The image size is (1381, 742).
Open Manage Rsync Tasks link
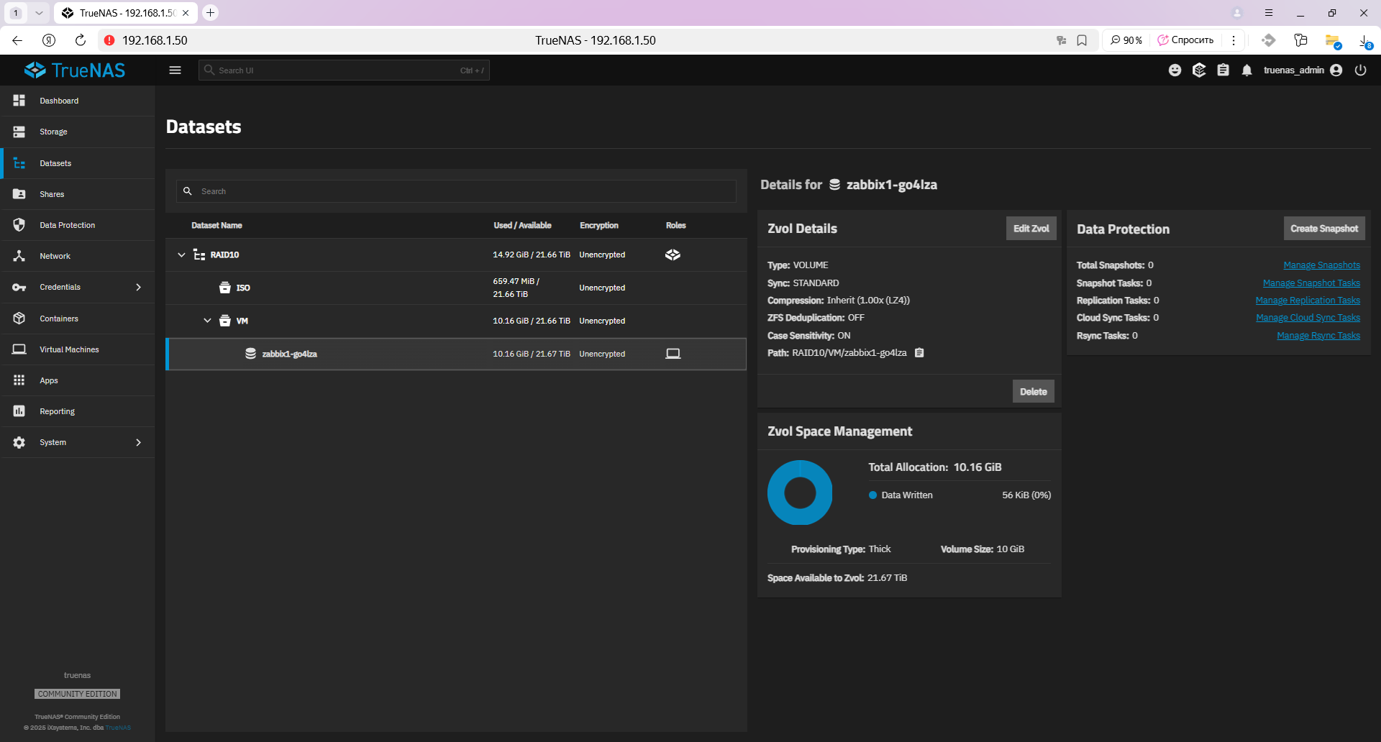1318,336
